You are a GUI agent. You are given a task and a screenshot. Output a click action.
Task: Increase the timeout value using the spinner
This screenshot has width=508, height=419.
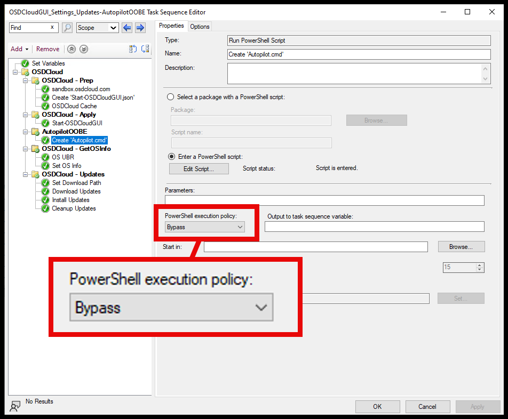pos(480,265)
